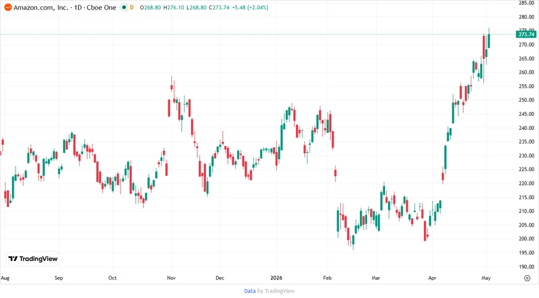
Task: Click the 200.00 price axis label
Action: (x=526, y=239)
